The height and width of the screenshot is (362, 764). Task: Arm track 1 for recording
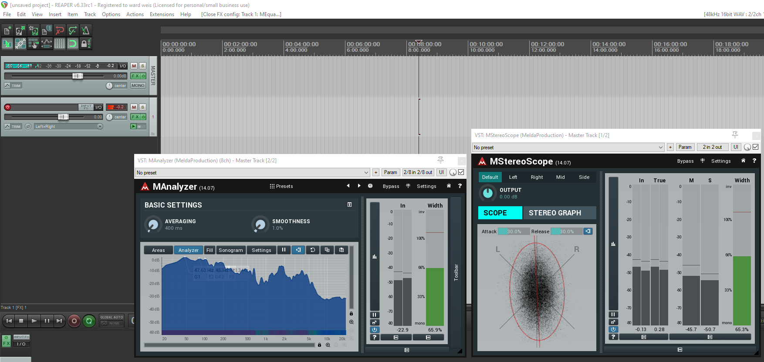7,107
